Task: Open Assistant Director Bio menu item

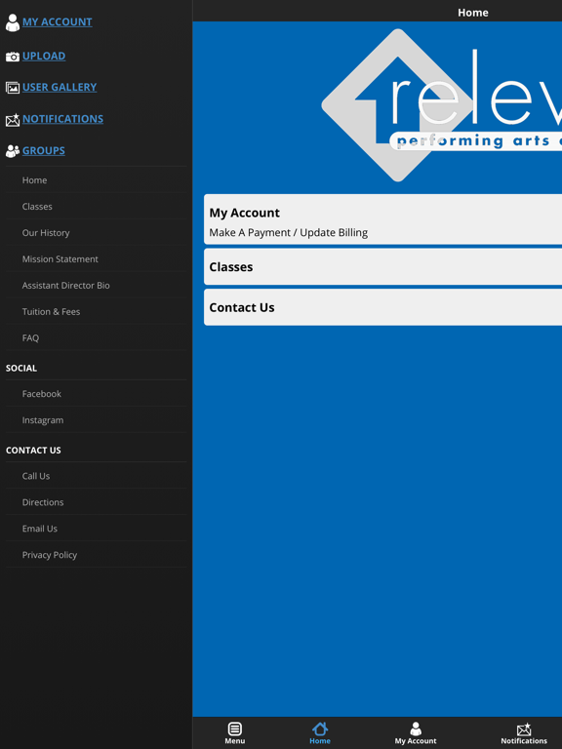Action: (96, 285)
